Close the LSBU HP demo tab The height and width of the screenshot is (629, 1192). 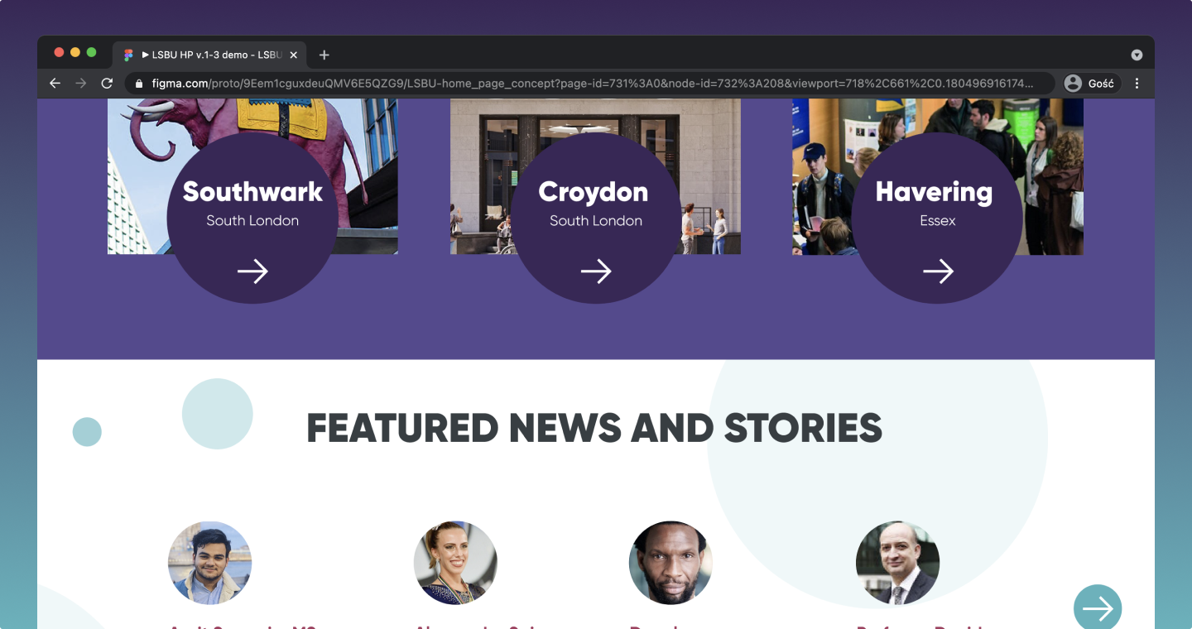[x=294, y=55]
